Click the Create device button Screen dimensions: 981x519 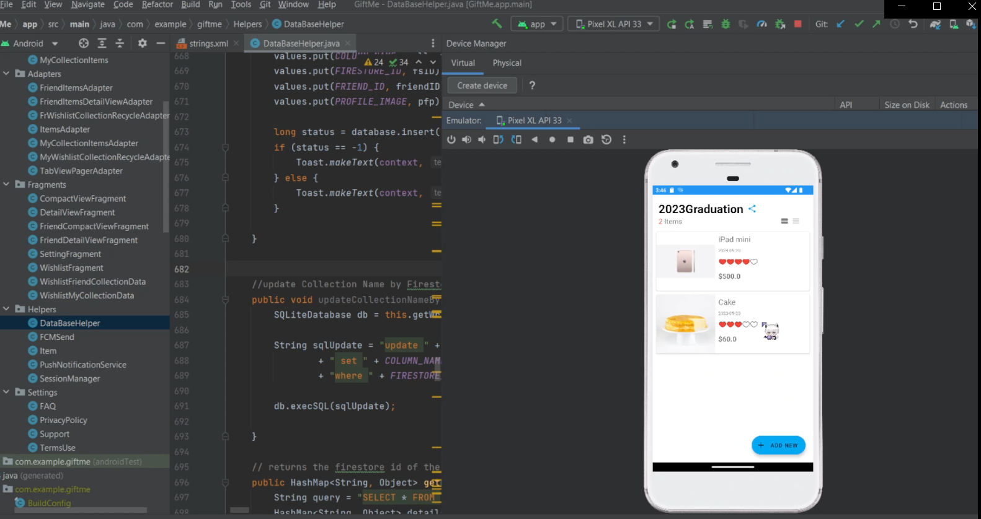pyautogui.click(x=482, y=85)
